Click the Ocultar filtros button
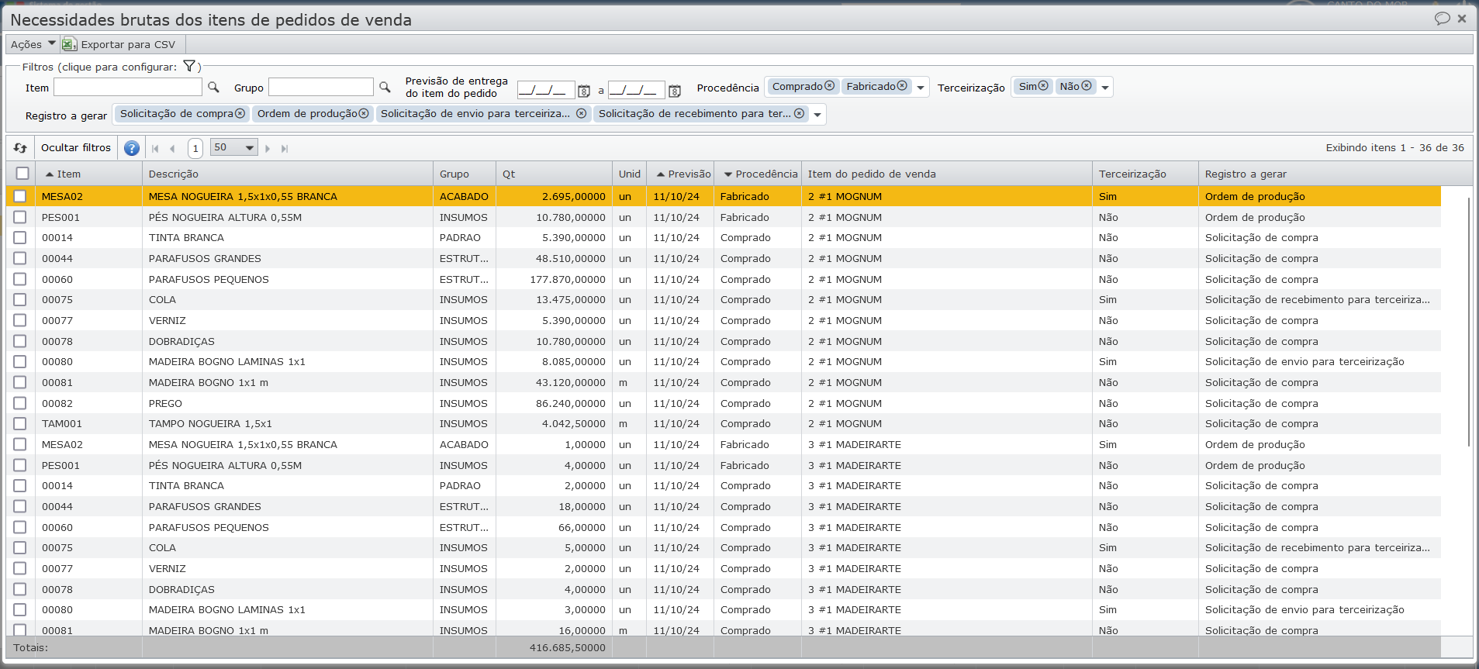Image resolution: width=1479 pixels, height=669 pixels. tap(76, 147)
